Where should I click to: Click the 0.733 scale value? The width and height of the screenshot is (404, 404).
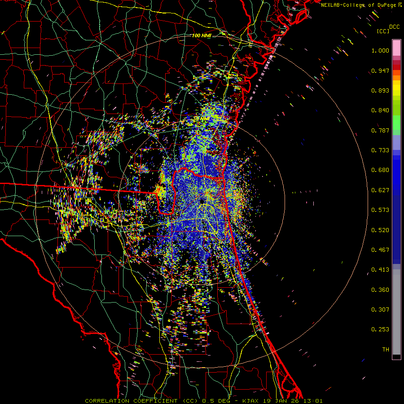(x=380, y=150)
